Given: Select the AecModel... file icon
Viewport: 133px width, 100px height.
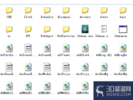Looking at the screenshot, I should tap(47, 67).
